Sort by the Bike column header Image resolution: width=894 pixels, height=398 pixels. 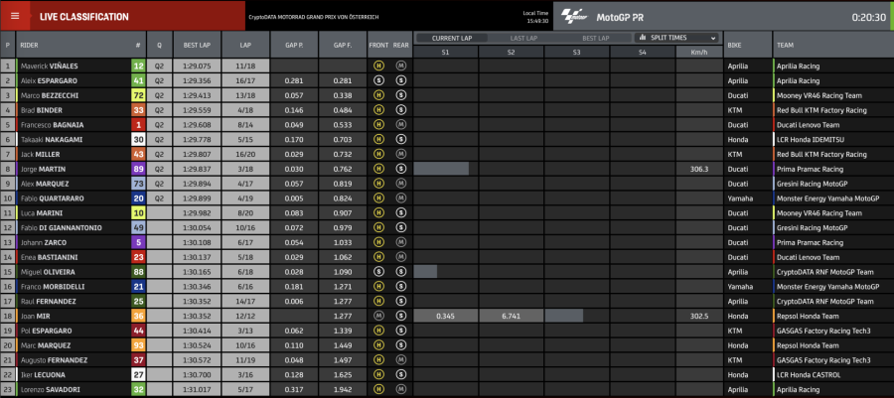tap(747, 45)
